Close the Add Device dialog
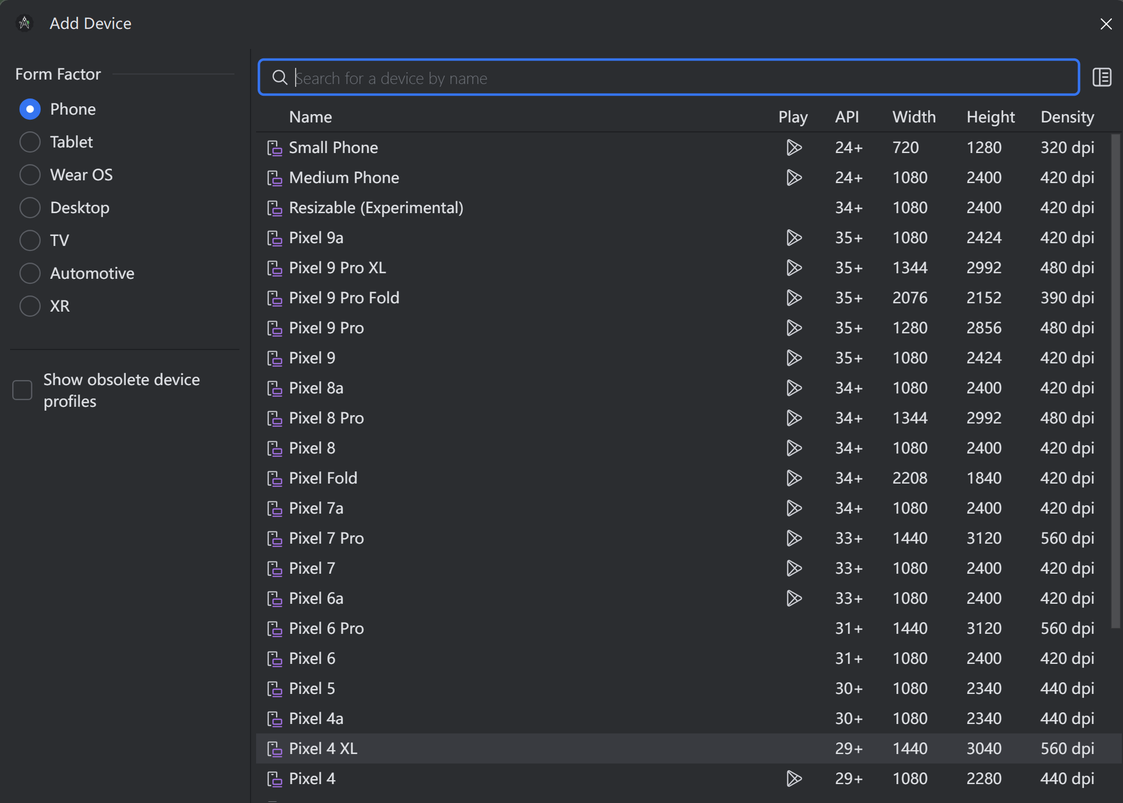The width and height of the screenshot is (1123, 803). click(x=1106, y=24)
